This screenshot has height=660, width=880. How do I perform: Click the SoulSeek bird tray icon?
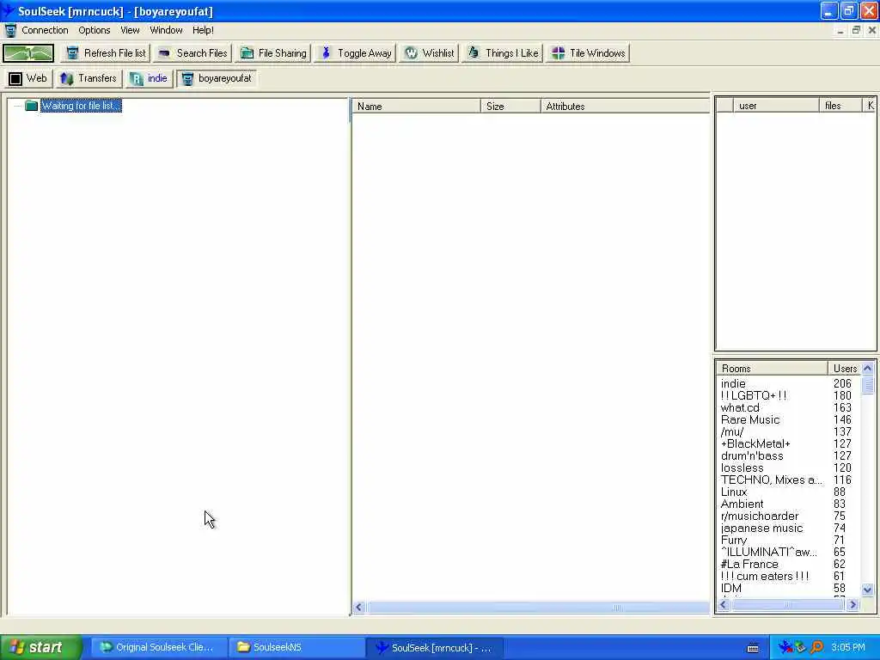click(785, 648)
